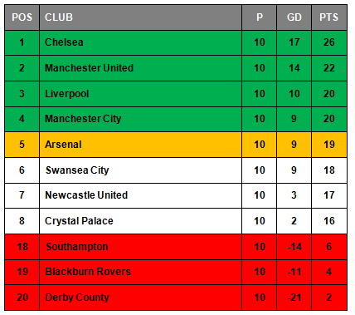Select Southampton in the relegation zone
This screenshot has height=315, width=355.
click(x=77, y=247)
